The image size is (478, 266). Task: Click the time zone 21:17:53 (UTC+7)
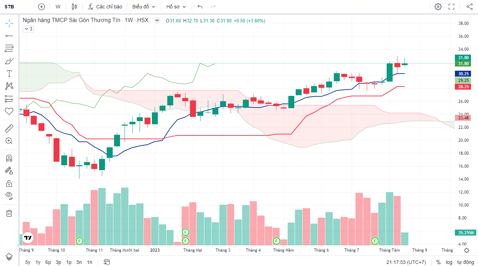coord(406,262)
